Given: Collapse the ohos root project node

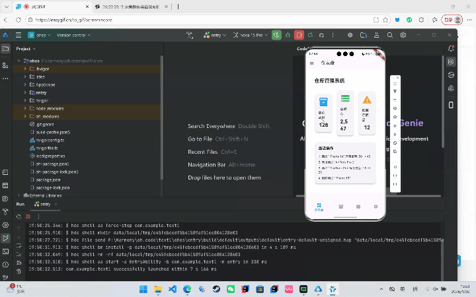Looking at the screenshot, I should coord(19,61).
